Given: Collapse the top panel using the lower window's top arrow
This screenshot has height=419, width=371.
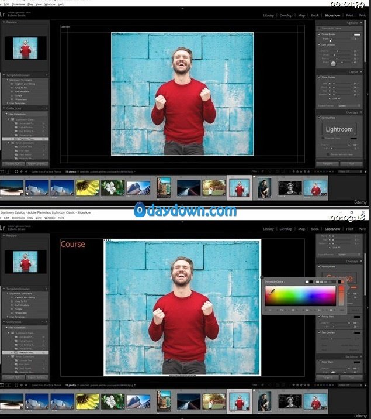Looking at the screenshot, I should (182, 222).
